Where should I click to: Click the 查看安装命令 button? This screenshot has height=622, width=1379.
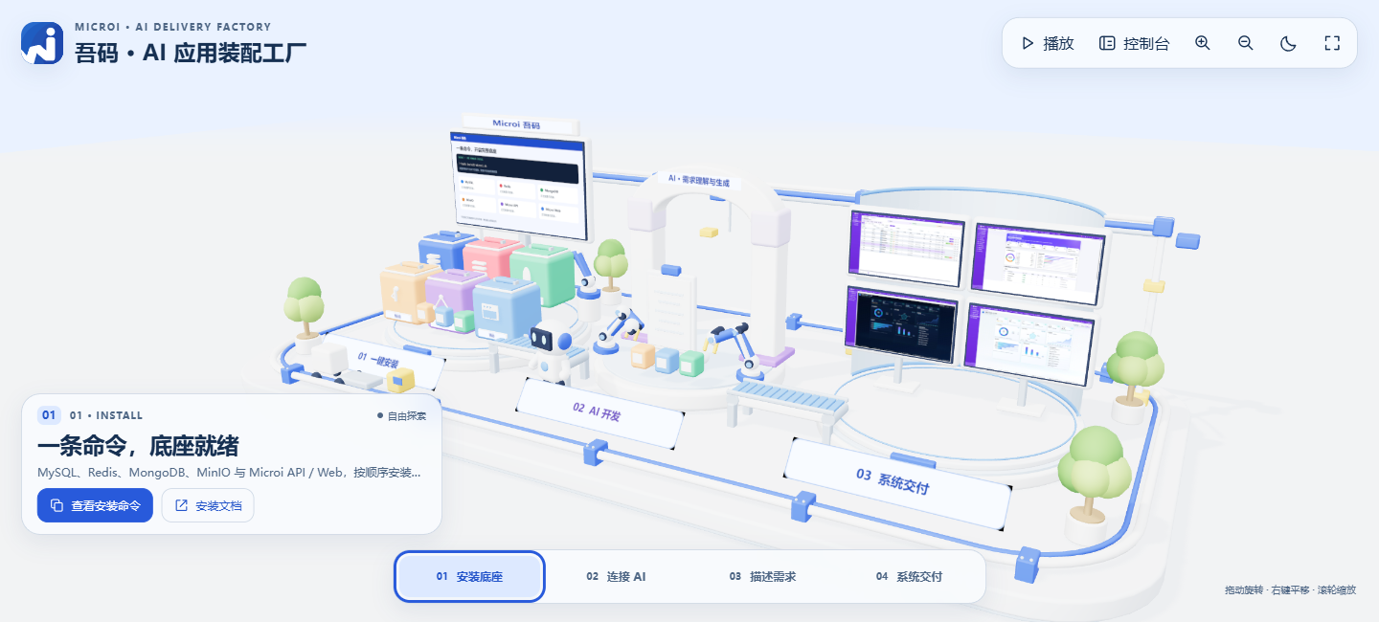95,505
